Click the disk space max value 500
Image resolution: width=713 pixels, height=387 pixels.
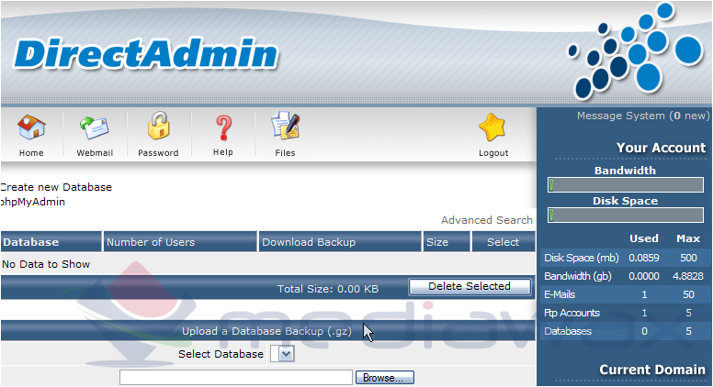pos(688,258)
